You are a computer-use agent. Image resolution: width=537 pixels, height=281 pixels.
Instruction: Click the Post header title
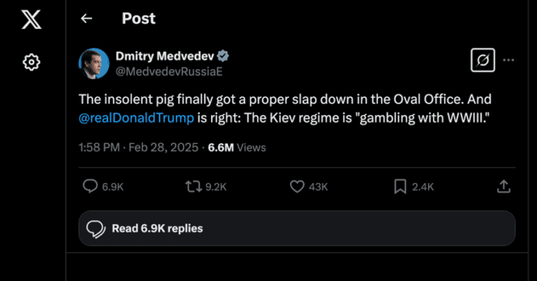139,19
